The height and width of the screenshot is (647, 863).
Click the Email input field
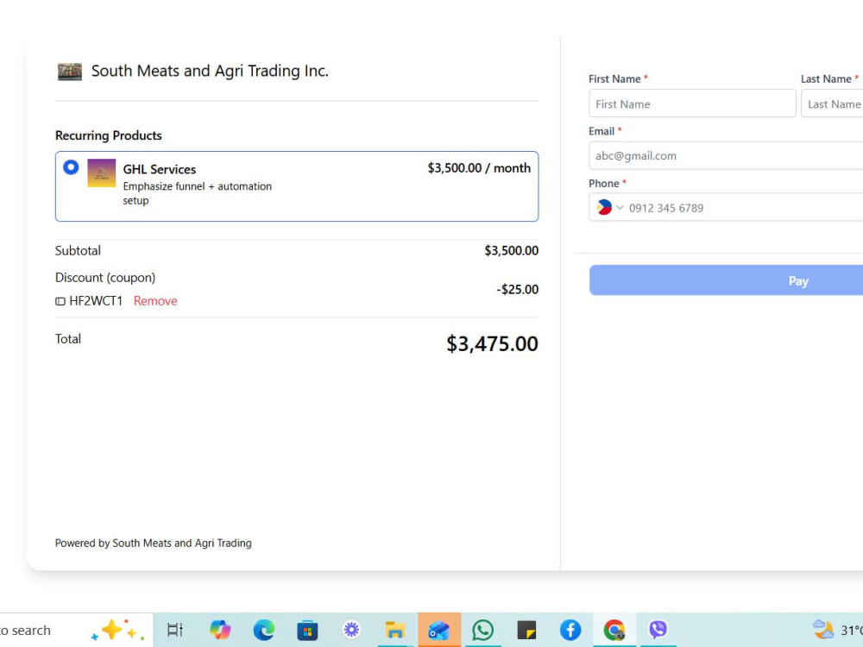(726, 155)
